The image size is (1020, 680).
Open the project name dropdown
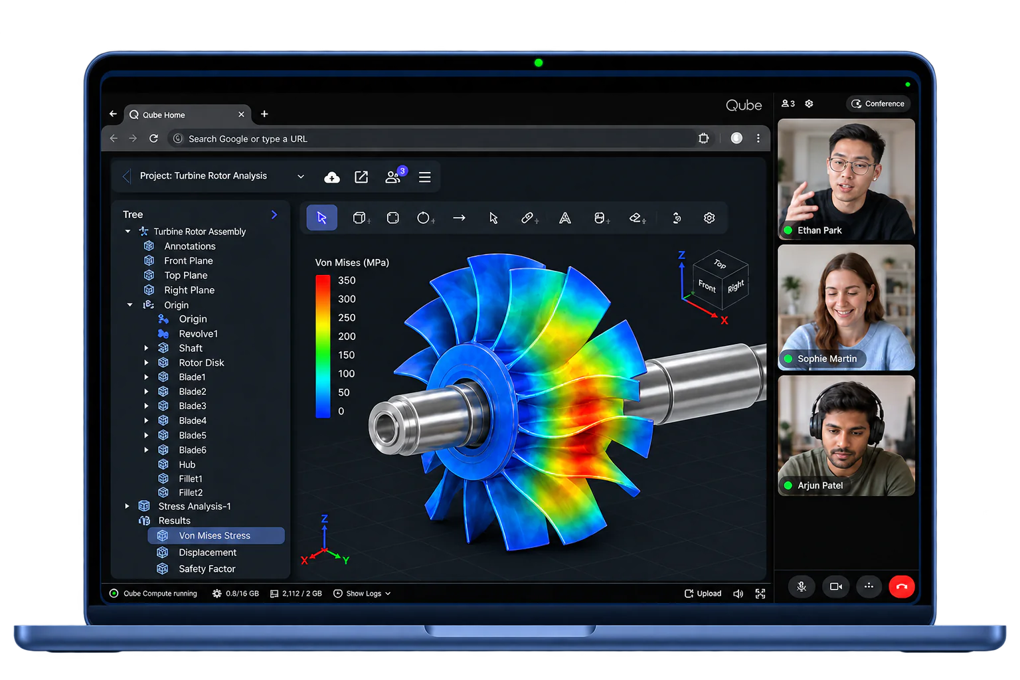(301, 177)
